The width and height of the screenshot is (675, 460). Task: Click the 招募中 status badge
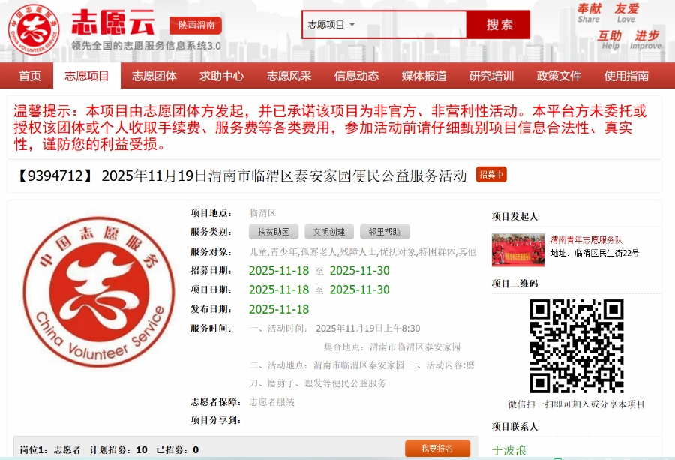click(491, 175)
